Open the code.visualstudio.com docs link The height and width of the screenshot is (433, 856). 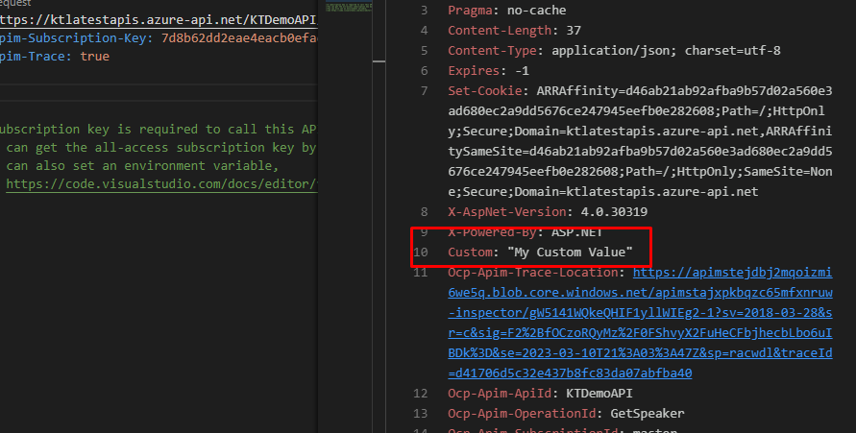coord(160,183)
